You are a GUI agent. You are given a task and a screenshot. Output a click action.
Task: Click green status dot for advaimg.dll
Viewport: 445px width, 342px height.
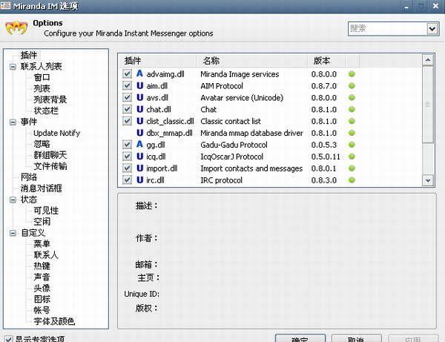[x=352, y=74]
